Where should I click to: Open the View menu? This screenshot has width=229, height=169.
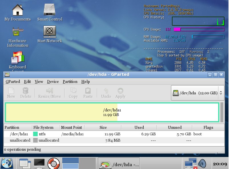pyautogui.click(x=39, y=82)
